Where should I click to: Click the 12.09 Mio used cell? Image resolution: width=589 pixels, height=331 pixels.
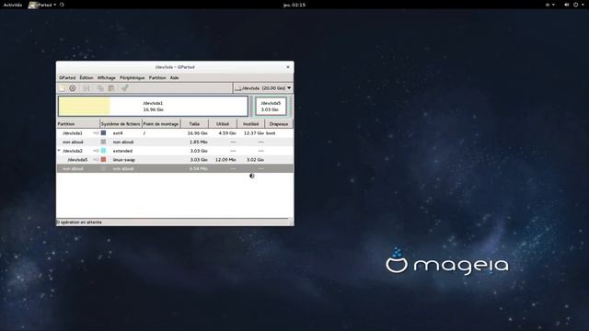[x=225, y=160]
